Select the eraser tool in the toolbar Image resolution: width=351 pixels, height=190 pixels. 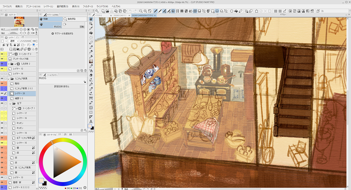click(91, 75)
